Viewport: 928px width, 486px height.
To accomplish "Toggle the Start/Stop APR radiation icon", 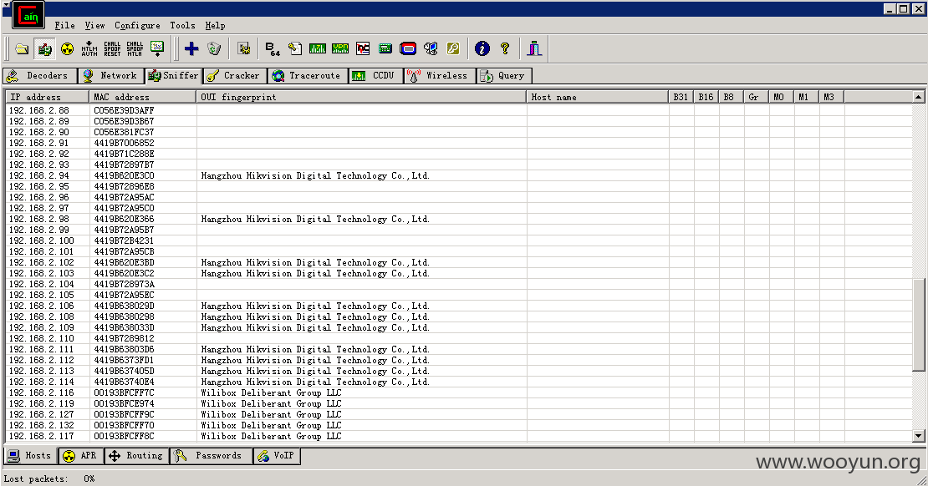I will click(x=68, y=48).
